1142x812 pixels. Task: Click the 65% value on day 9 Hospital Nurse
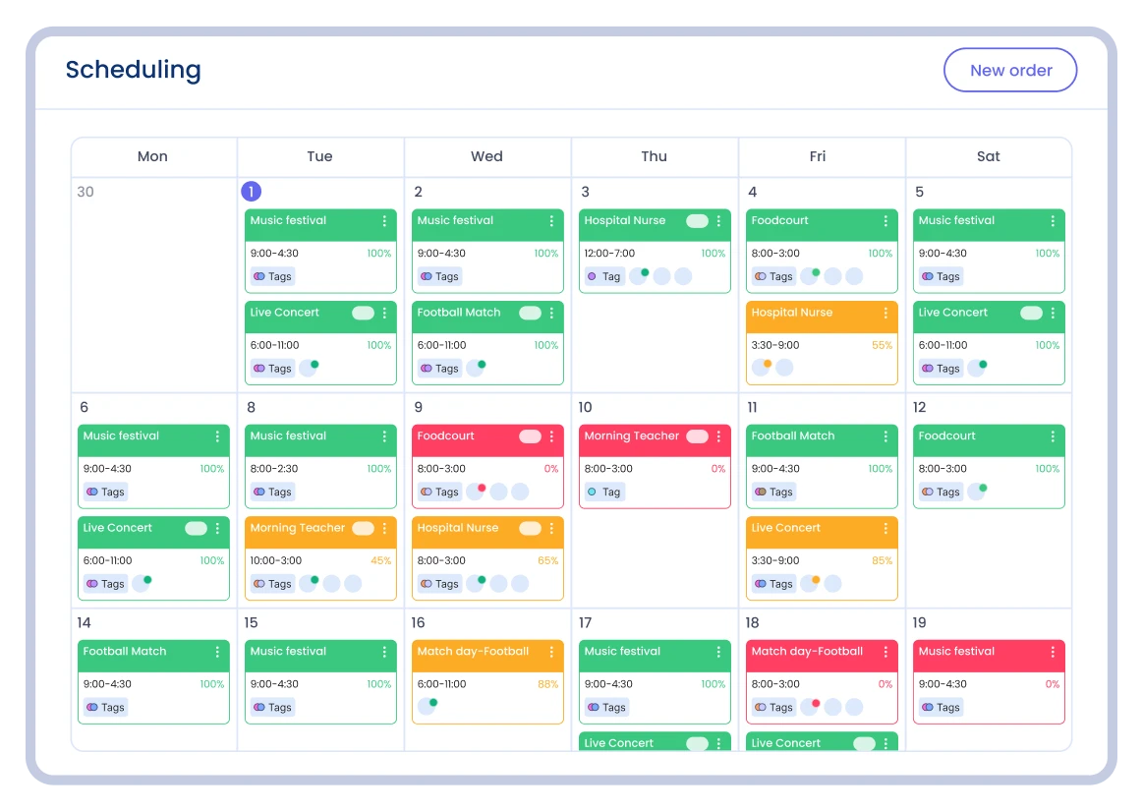point(547,560)
